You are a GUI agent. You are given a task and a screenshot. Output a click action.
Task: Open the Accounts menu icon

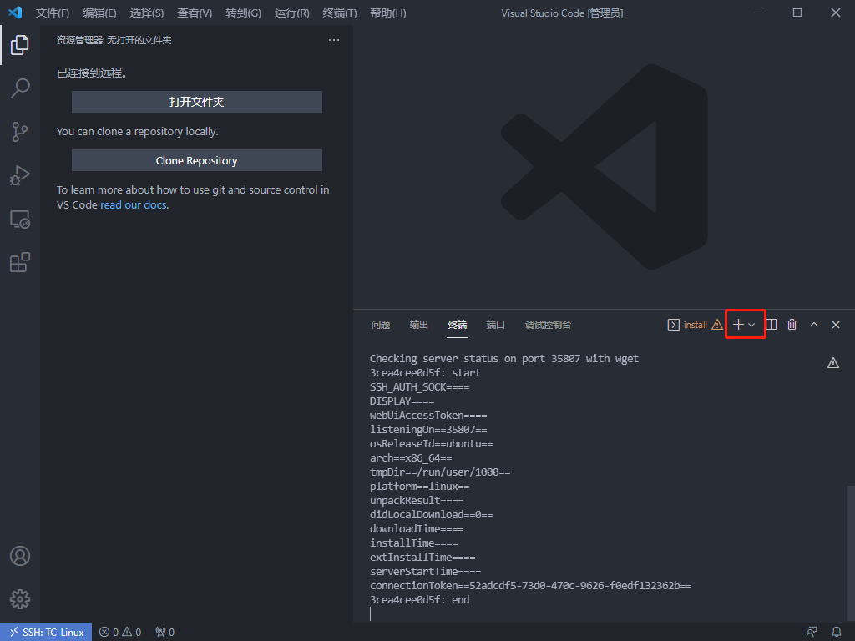(20, 556)
